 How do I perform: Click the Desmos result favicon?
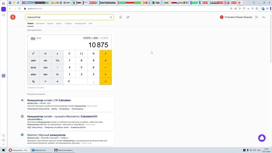click(22, 135)
